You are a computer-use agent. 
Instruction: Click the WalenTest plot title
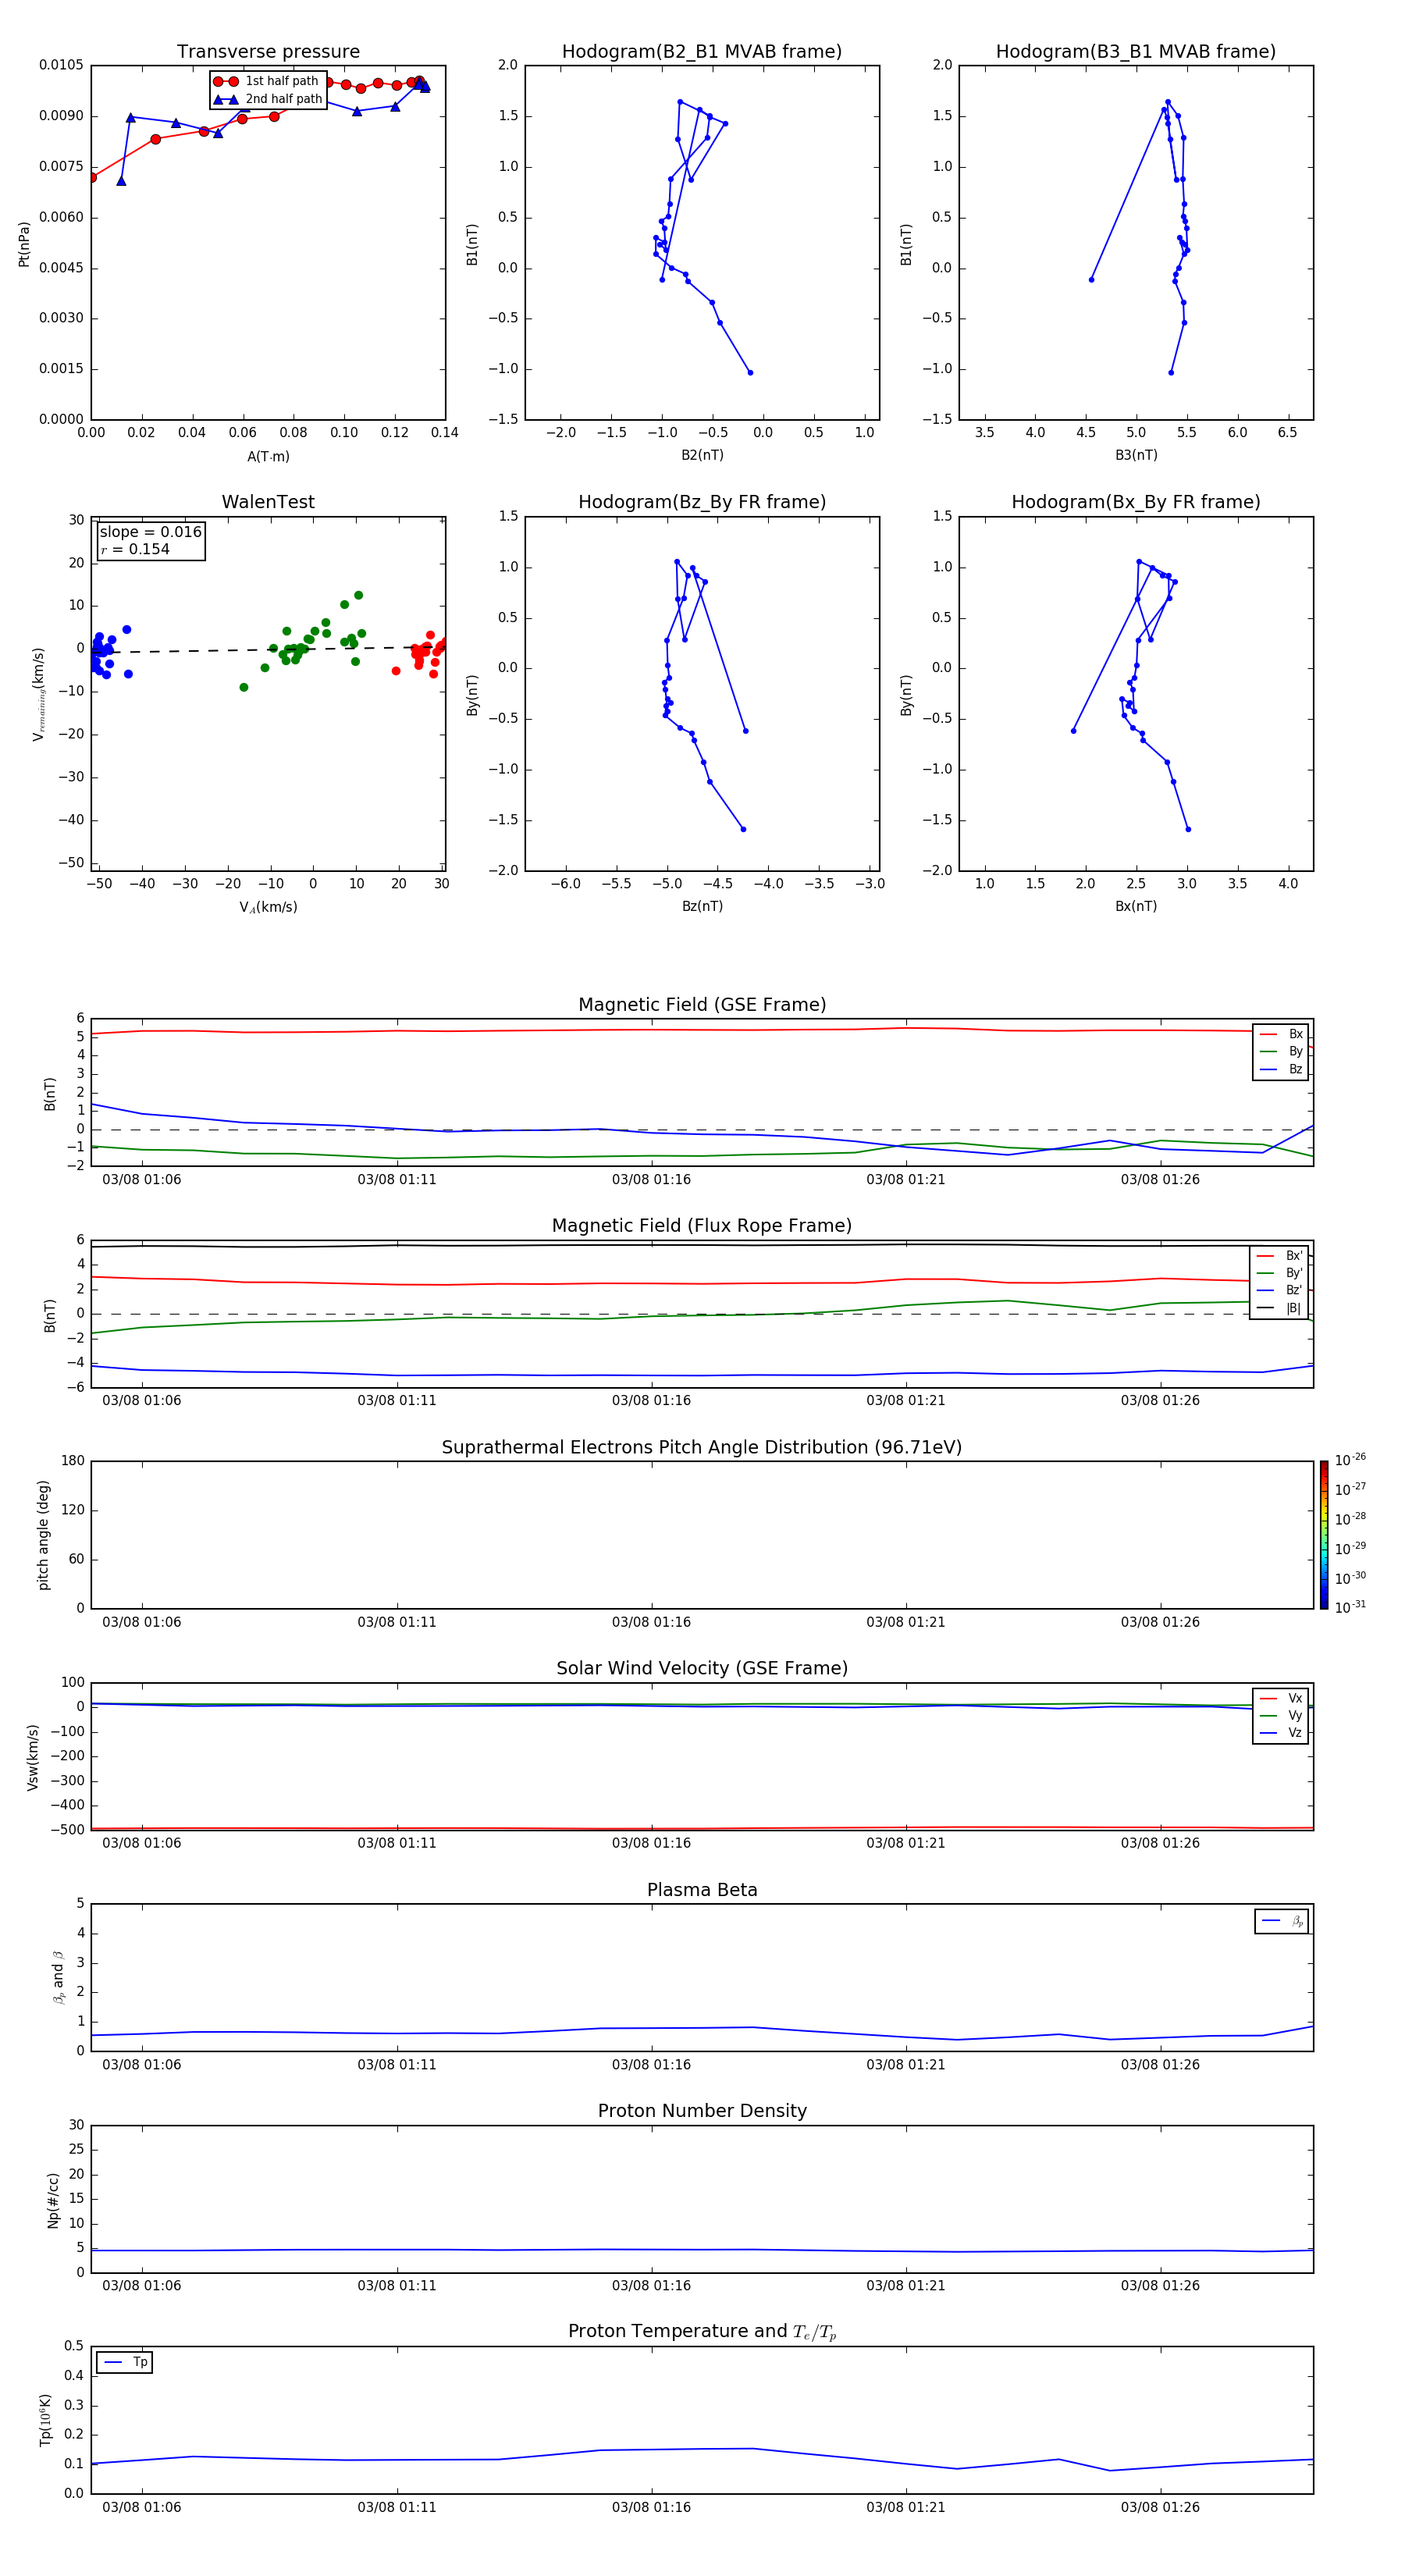coord(268,502)
